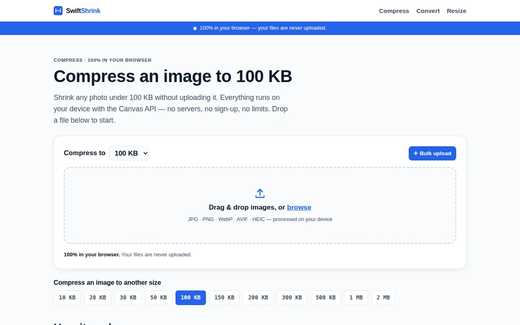
Task: Click the Bulk upload button
Action: click(x=432, y=153)
